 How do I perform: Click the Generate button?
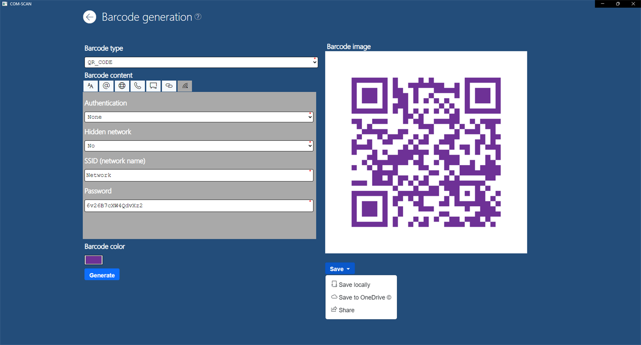tap(102, 275)
